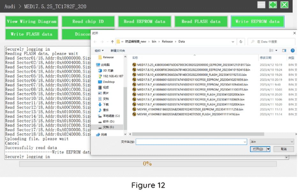
Task: Go back in file dialog
Action: pyautogui.click(x=95, y=42)
